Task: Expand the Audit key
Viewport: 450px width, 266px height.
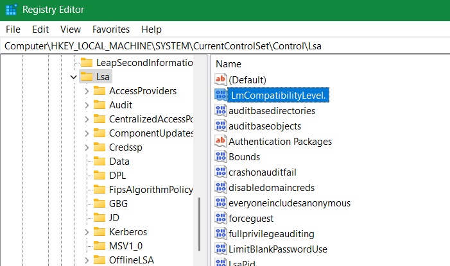Action: point(87,105)
